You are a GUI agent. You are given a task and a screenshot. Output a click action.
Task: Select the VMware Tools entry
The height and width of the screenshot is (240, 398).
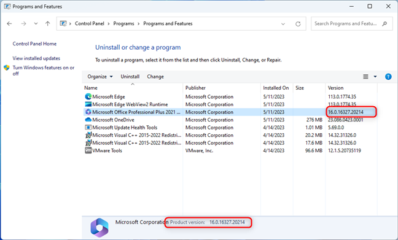[107, 150]
